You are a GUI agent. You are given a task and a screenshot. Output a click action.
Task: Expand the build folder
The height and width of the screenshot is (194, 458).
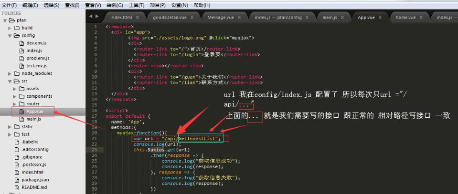click(10, 28)
